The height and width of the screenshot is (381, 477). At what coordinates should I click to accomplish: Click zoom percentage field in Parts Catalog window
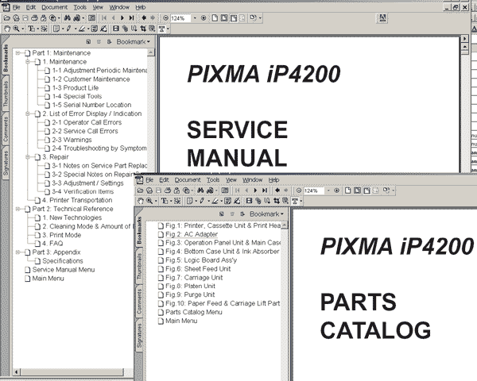click(x=314, y=190)
